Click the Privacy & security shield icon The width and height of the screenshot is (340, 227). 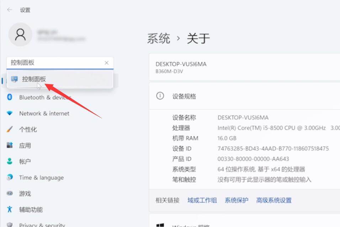tap(10, 225)
